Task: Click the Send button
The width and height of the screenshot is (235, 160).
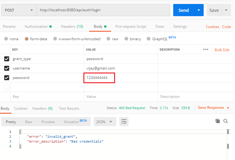Action: pyautogui.click(x=184, y=10)
